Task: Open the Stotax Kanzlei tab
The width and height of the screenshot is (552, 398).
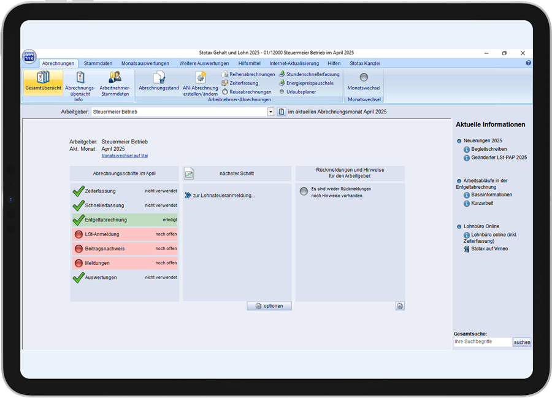Action: coord(365,63)
